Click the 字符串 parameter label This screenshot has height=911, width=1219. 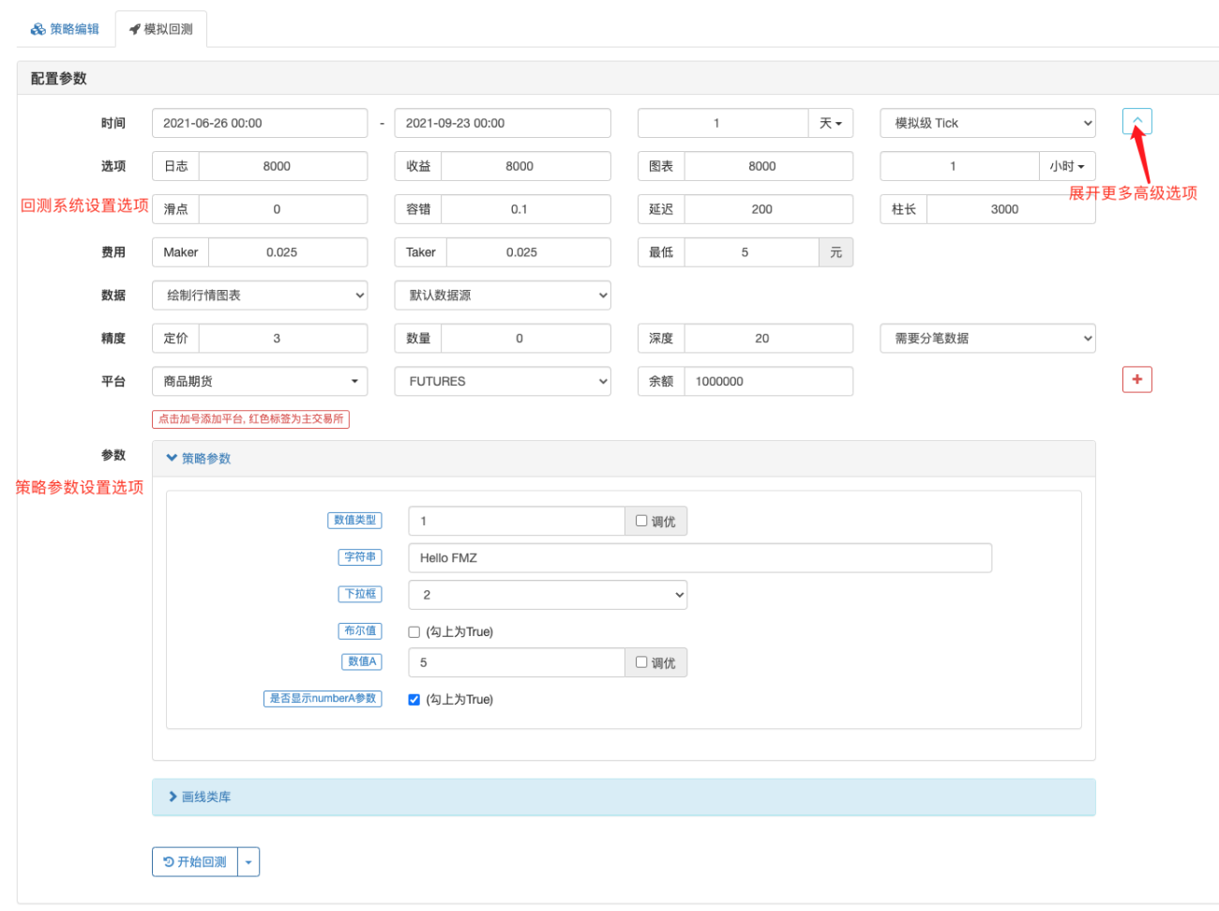click(x=360, y=557)
